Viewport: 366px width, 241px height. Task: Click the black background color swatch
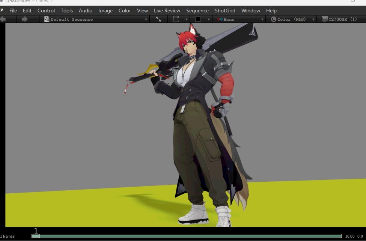click(198, 19)
